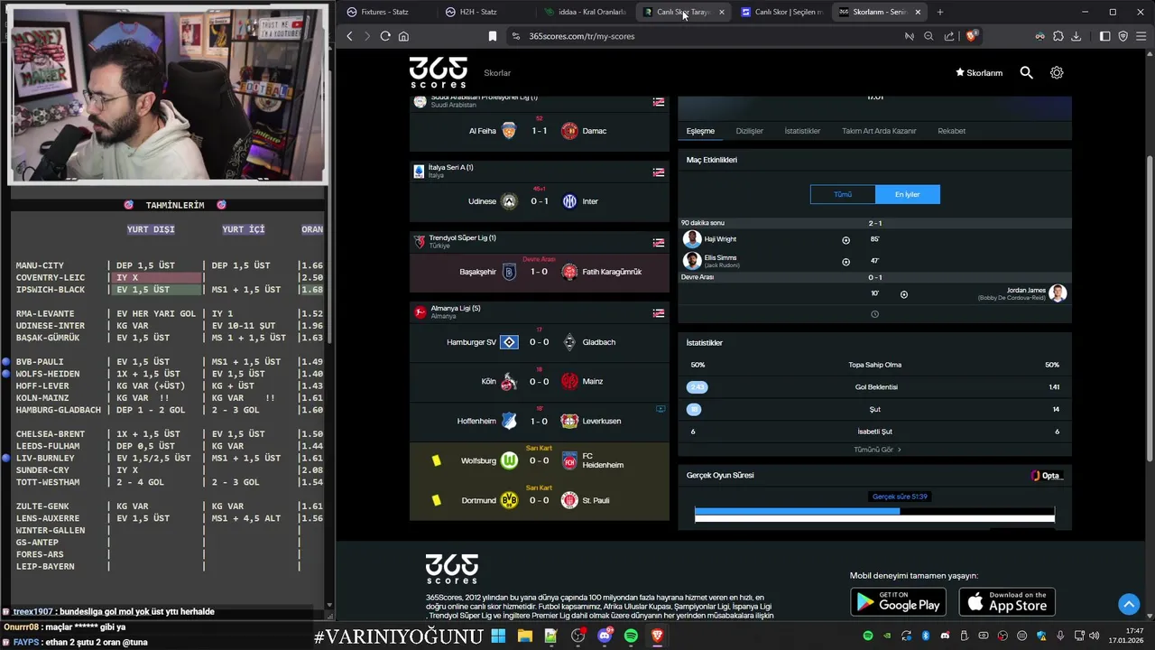Click the Windows Start button
1155x650 pixels.
[x=498, y=636]
